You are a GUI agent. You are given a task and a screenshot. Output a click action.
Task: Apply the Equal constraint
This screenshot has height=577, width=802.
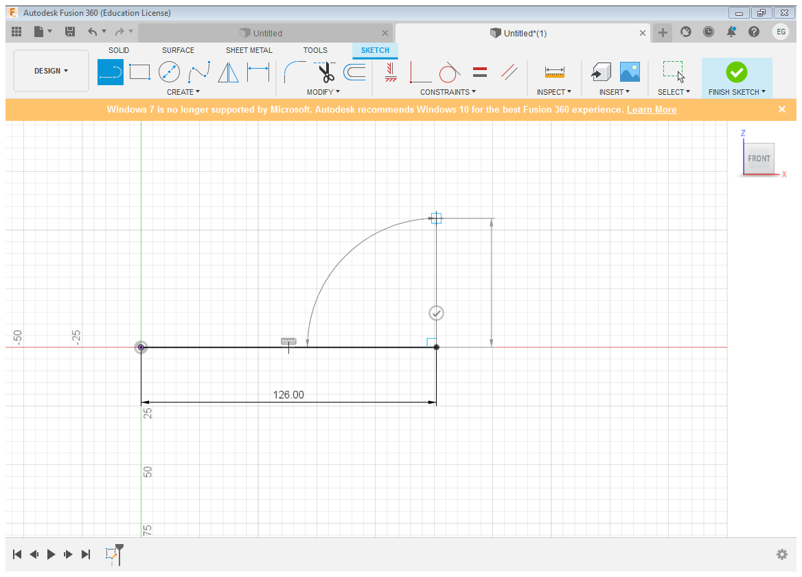[480, 71]
